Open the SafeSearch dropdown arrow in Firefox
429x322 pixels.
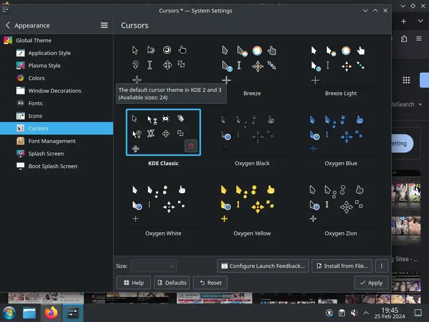(420, 104)
